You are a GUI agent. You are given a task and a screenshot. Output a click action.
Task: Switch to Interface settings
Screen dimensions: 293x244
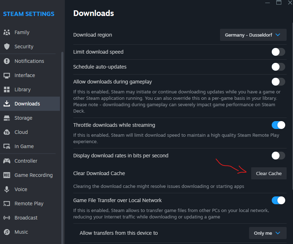point(30,75)
